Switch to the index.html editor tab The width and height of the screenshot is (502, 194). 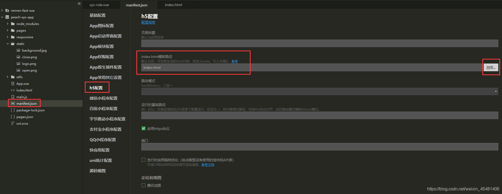pos(174,5)
